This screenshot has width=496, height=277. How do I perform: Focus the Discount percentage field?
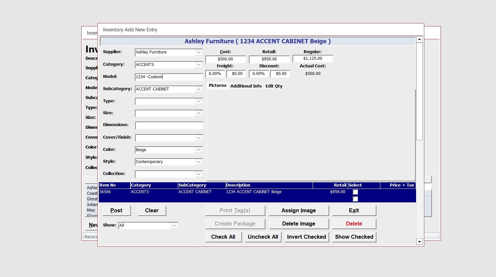258,74
